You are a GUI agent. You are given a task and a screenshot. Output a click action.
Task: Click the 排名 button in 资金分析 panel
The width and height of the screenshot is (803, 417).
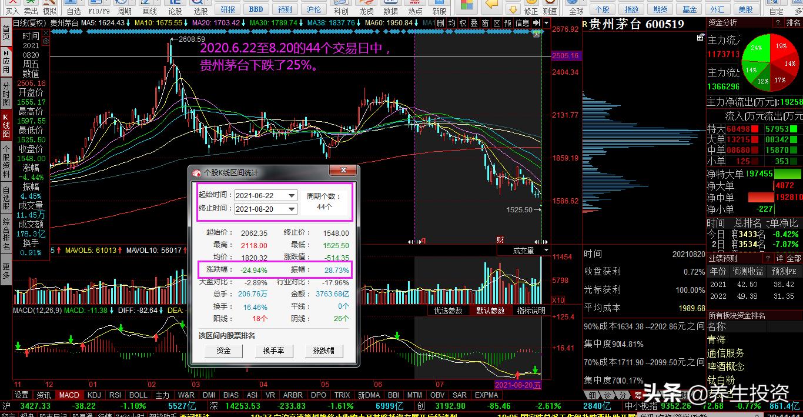point(793,22)
